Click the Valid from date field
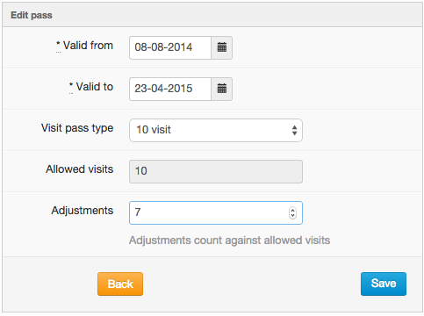Screen dimensions: 424x316 point(170,47)
